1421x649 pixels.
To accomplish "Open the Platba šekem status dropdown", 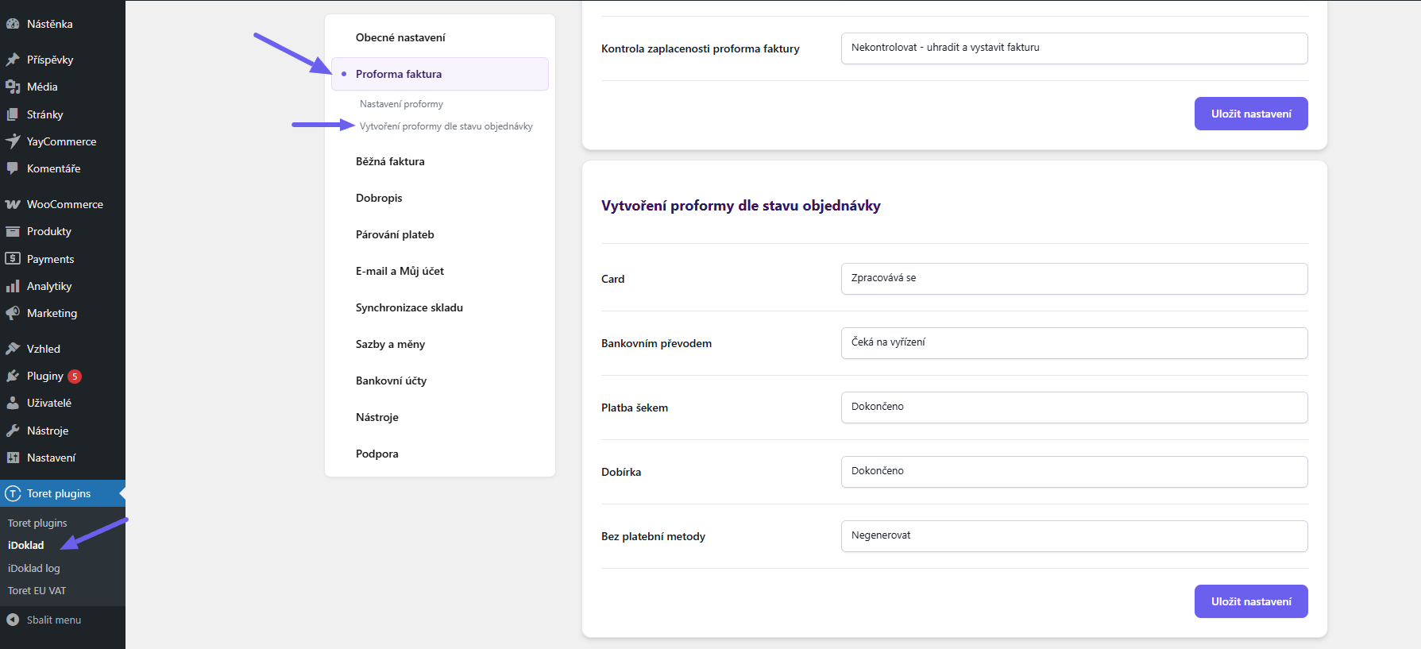I will click(1074, 408).
